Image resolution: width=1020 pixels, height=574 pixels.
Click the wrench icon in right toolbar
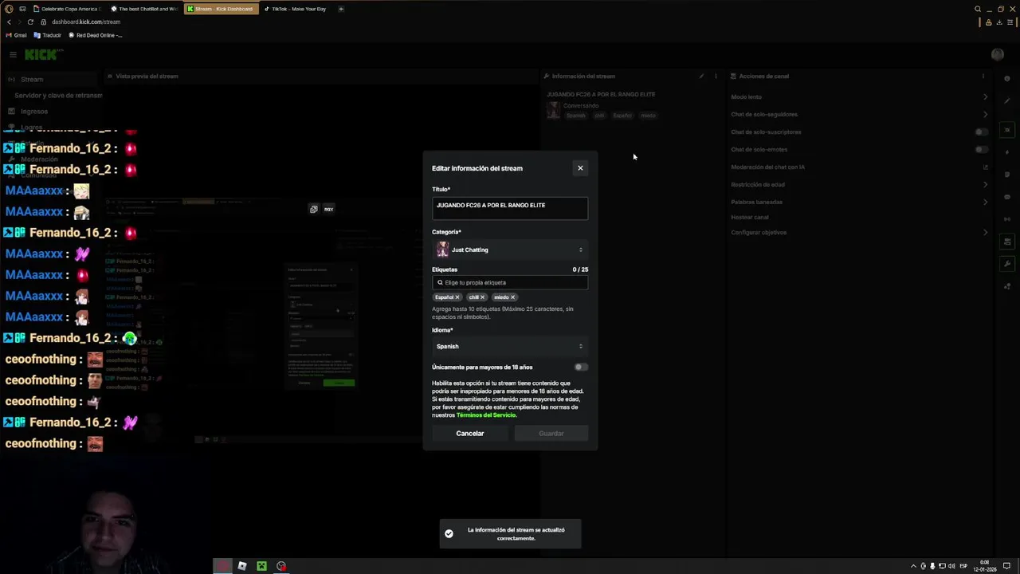pos(1007,264)
